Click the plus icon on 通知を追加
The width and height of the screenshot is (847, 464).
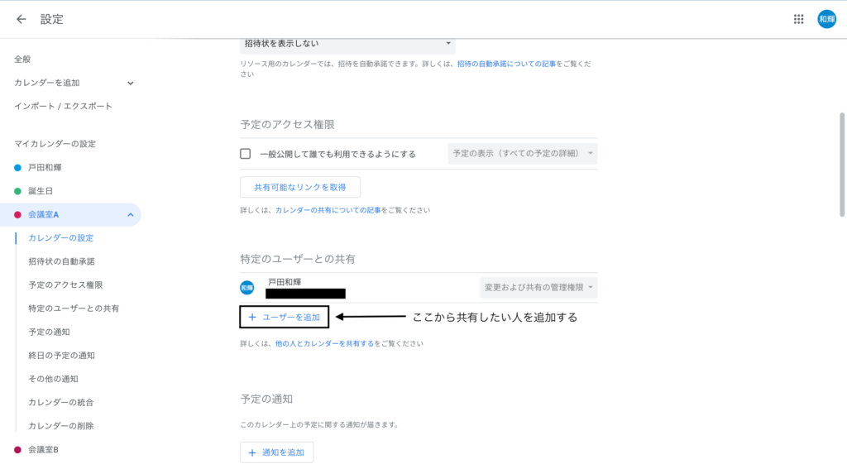[251, 452]
